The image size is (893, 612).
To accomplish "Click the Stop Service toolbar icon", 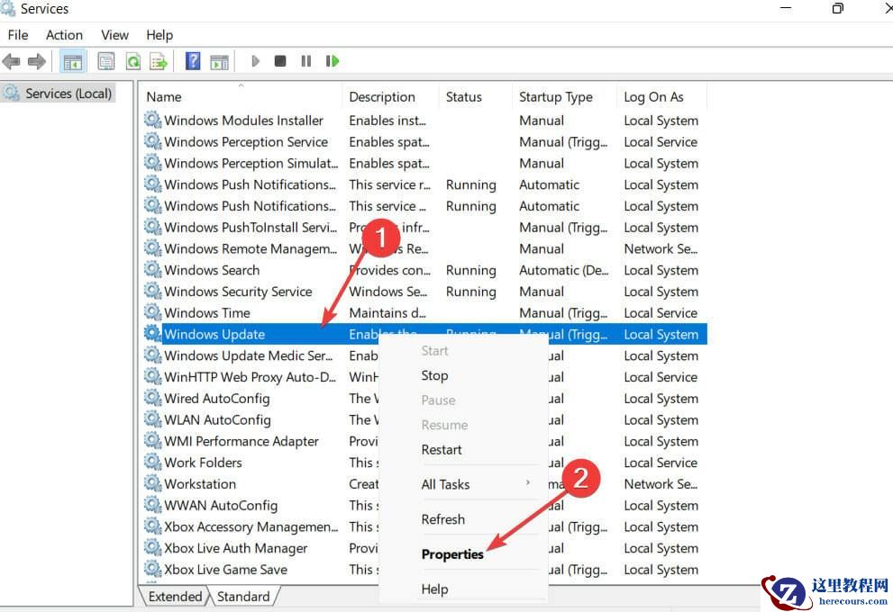I will (x=280, y=60).
